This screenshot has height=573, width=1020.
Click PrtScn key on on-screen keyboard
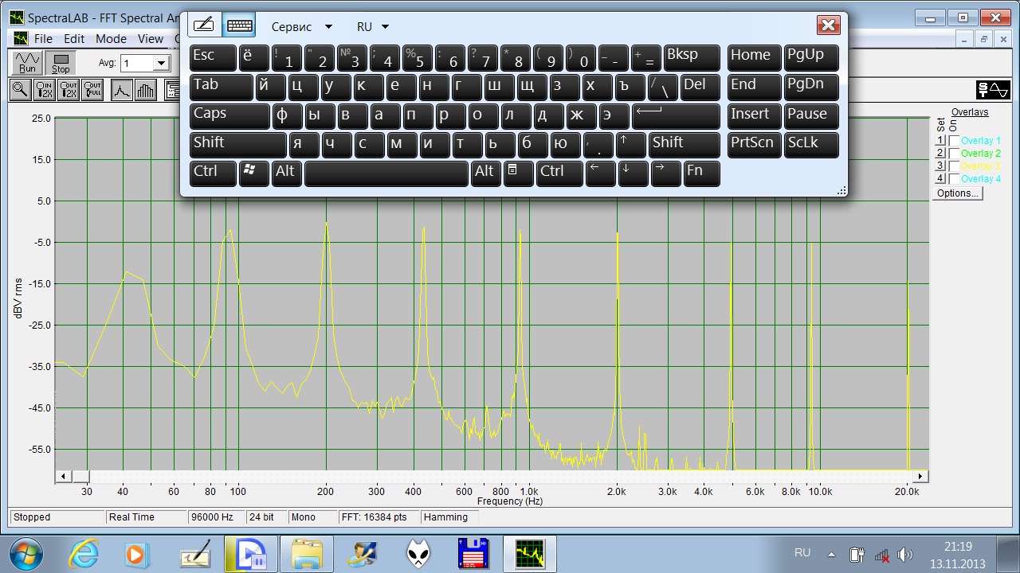754,144
